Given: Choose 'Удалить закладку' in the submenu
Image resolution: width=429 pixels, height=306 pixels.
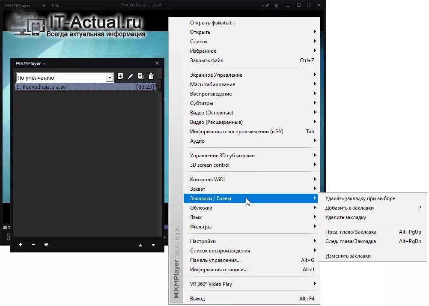Looking at the screenshot, I should 372,217.
